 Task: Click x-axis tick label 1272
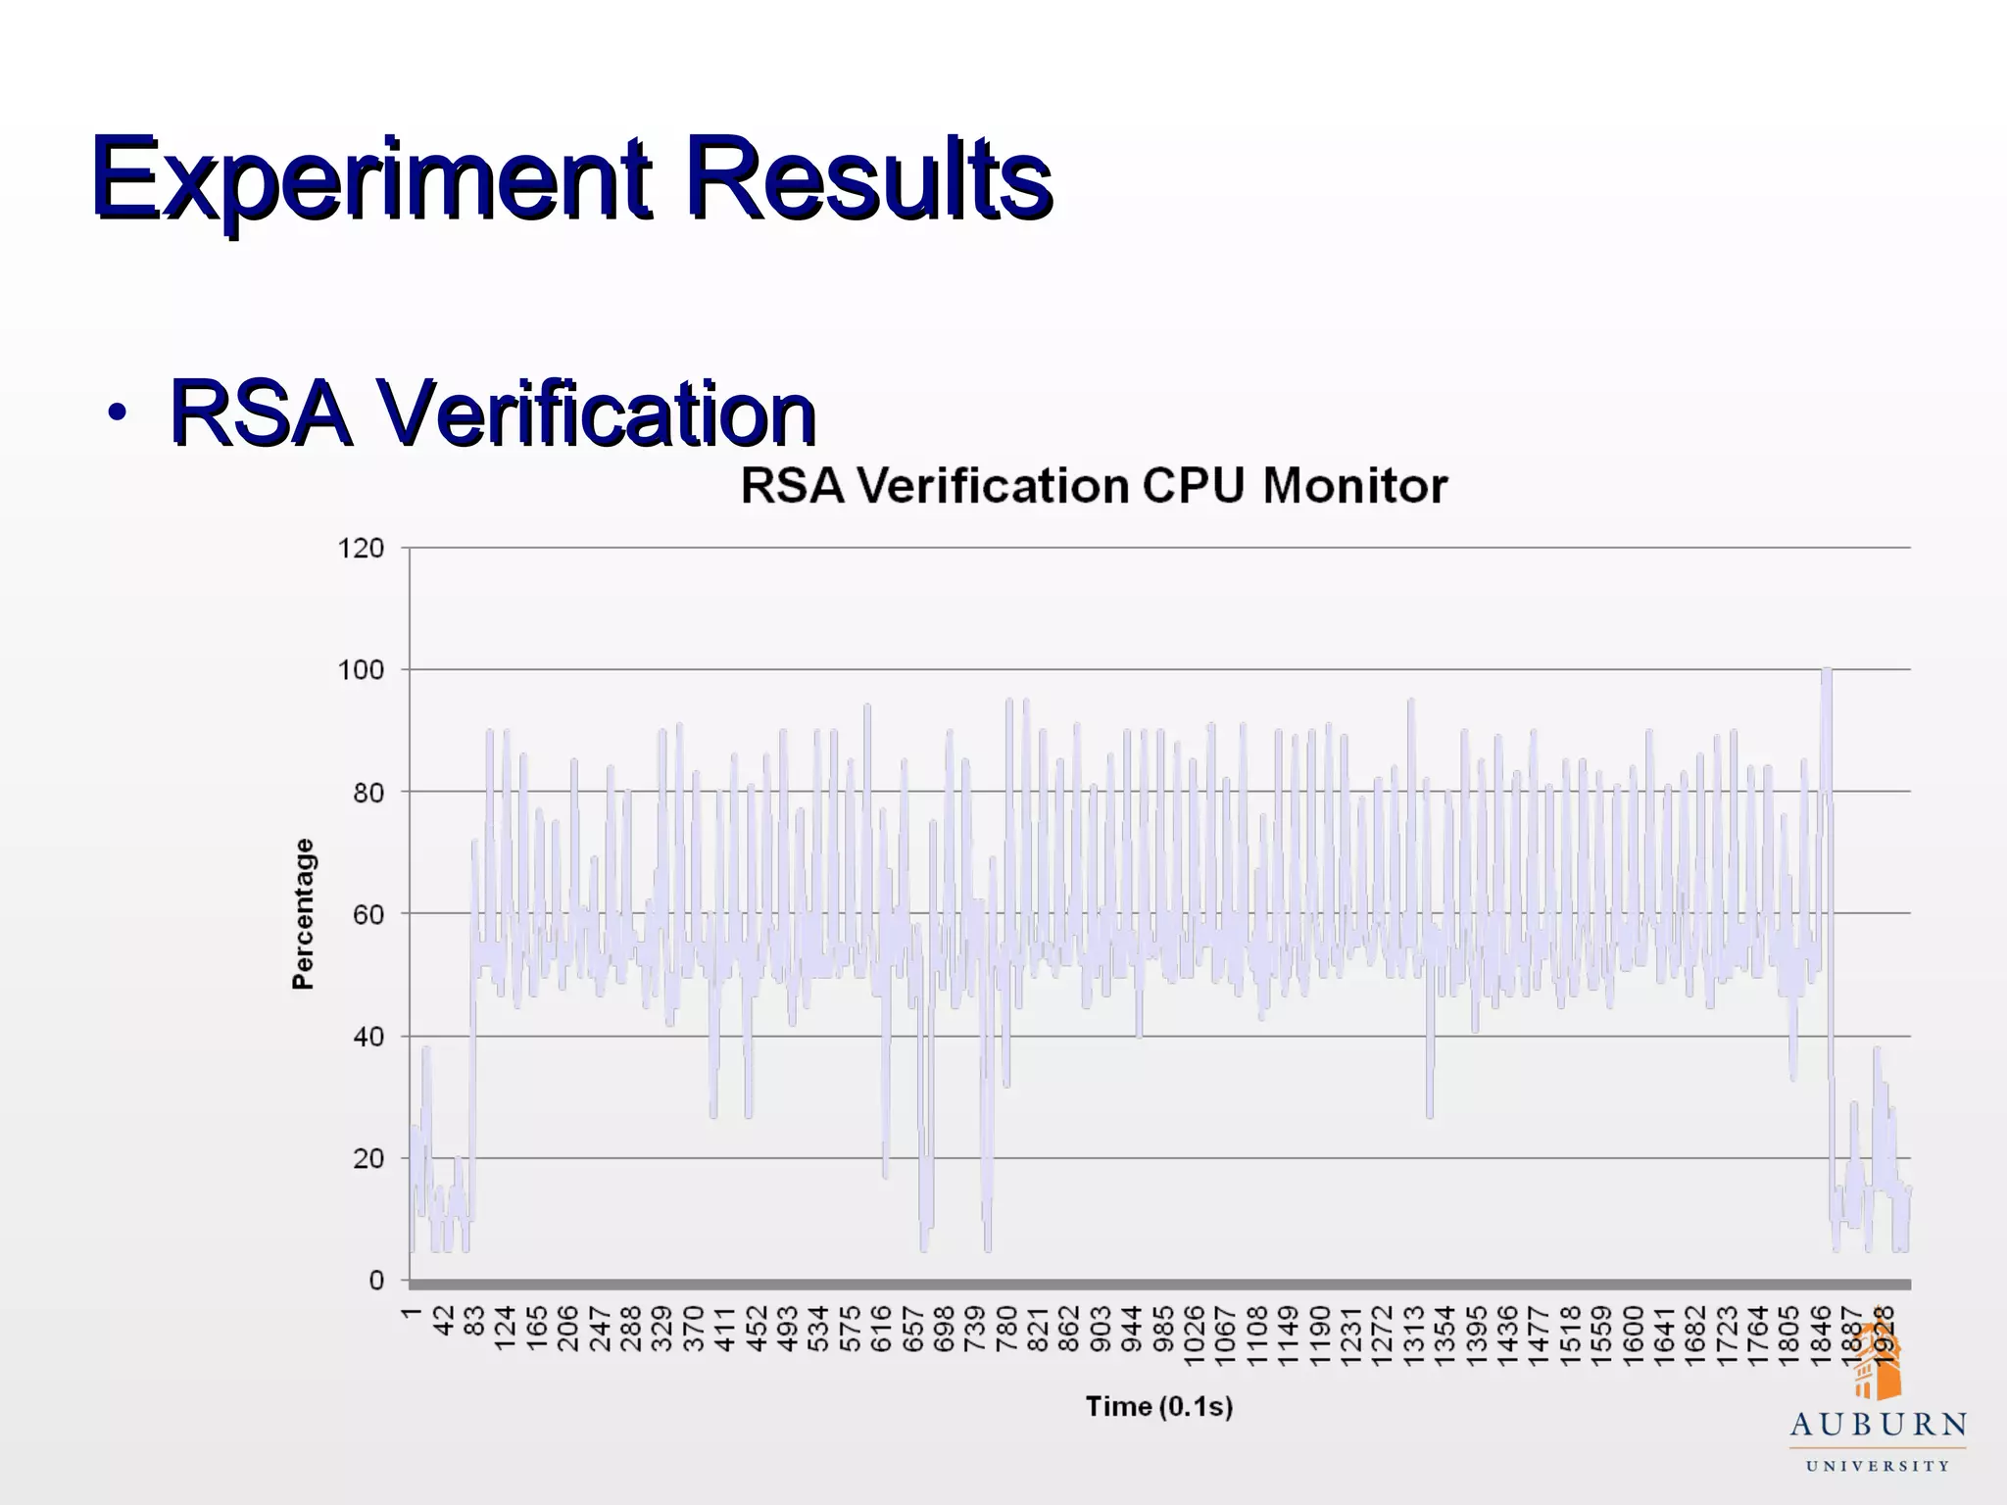(1384, 1335)
